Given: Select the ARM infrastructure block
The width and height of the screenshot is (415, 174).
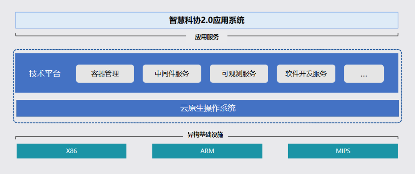Looking at the screenshot, I should click(x=207, y=151).
